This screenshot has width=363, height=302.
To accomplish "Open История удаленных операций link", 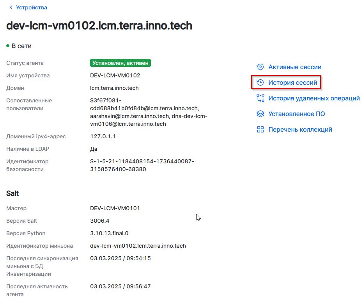I will pyautogui.click(x=314, y=98).
